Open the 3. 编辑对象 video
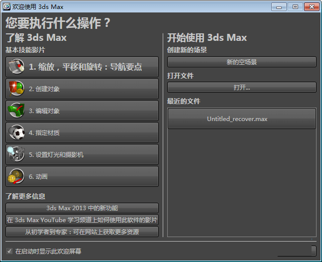Viewport: 322px width, 262px height. pos(82,111)
